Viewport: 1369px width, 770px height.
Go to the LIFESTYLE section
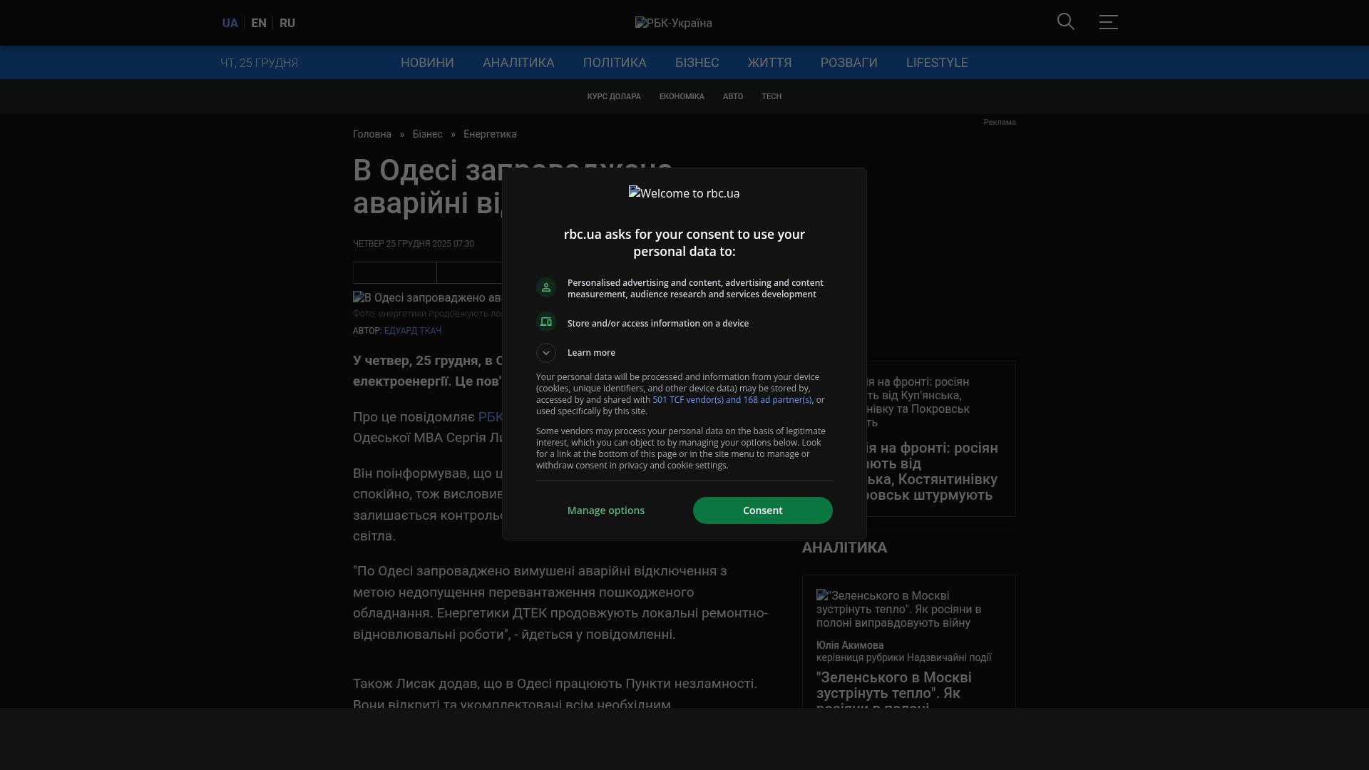(x=936, y=63)
